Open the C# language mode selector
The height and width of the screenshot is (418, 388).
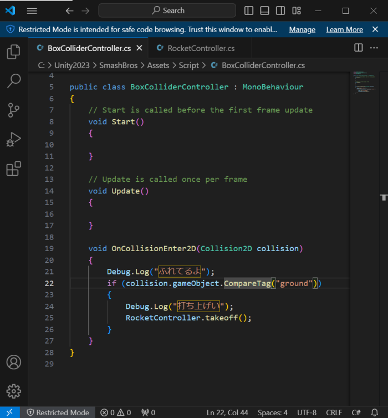click(357, 412)
